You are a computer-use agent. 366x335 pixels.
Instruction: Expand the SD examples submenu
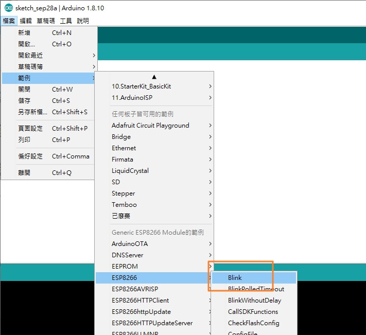tap(154, 182)
